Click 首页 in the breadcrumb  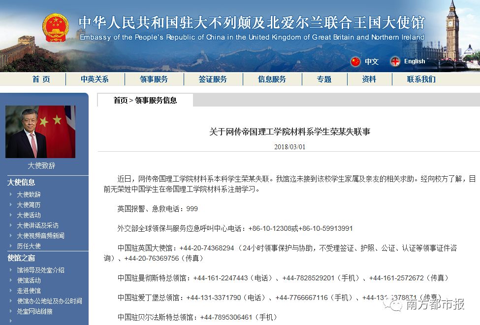(x=121, y=101)
